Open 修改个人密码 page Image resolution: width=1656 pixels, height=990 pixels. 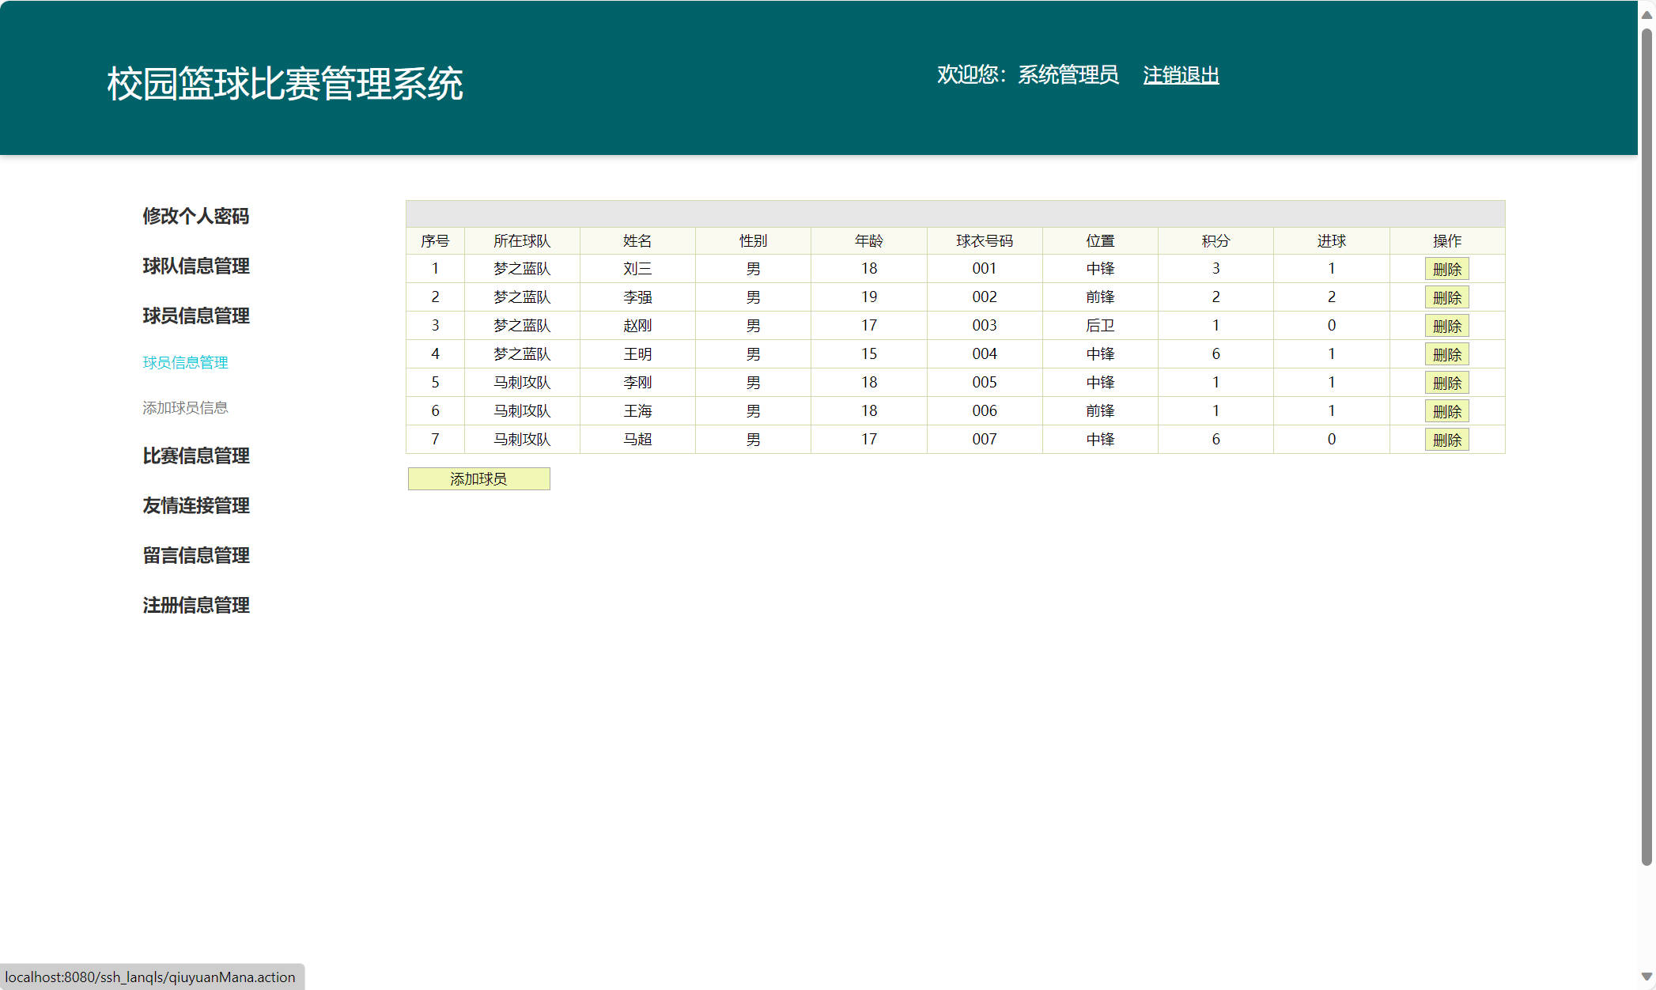pyautogui.click(x=195, y=216)
